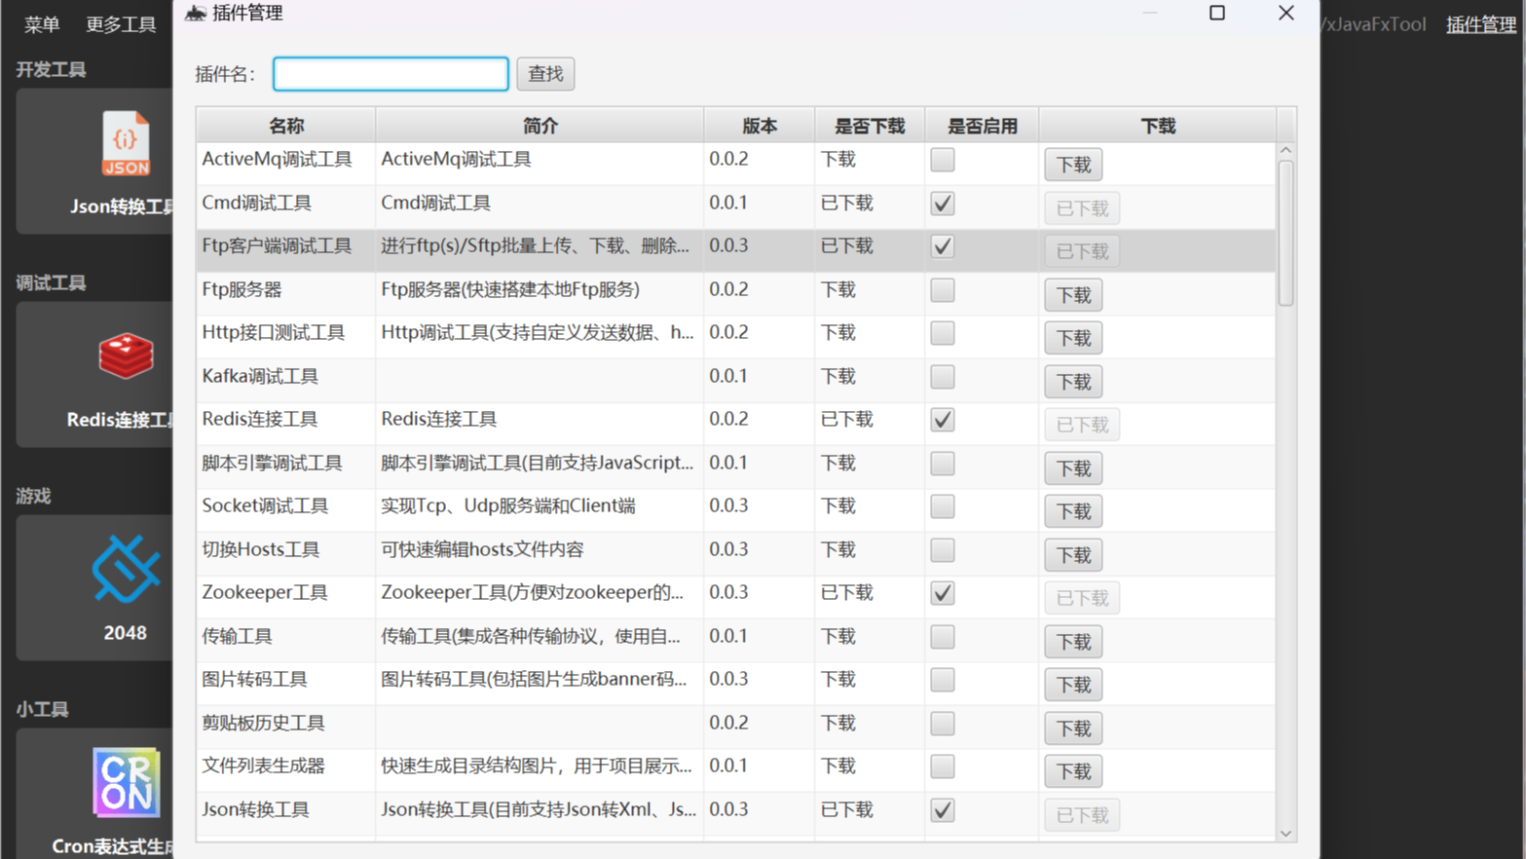
Task: Click the 开发工具 section heading
Action: point(51,70)
